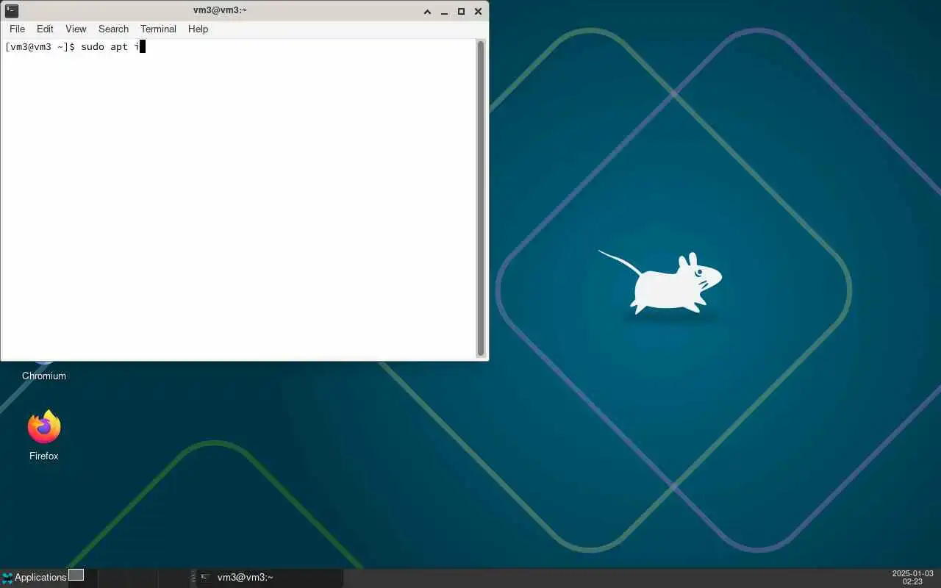Click the workspace switcher square in the panel

tap(76, 575)
